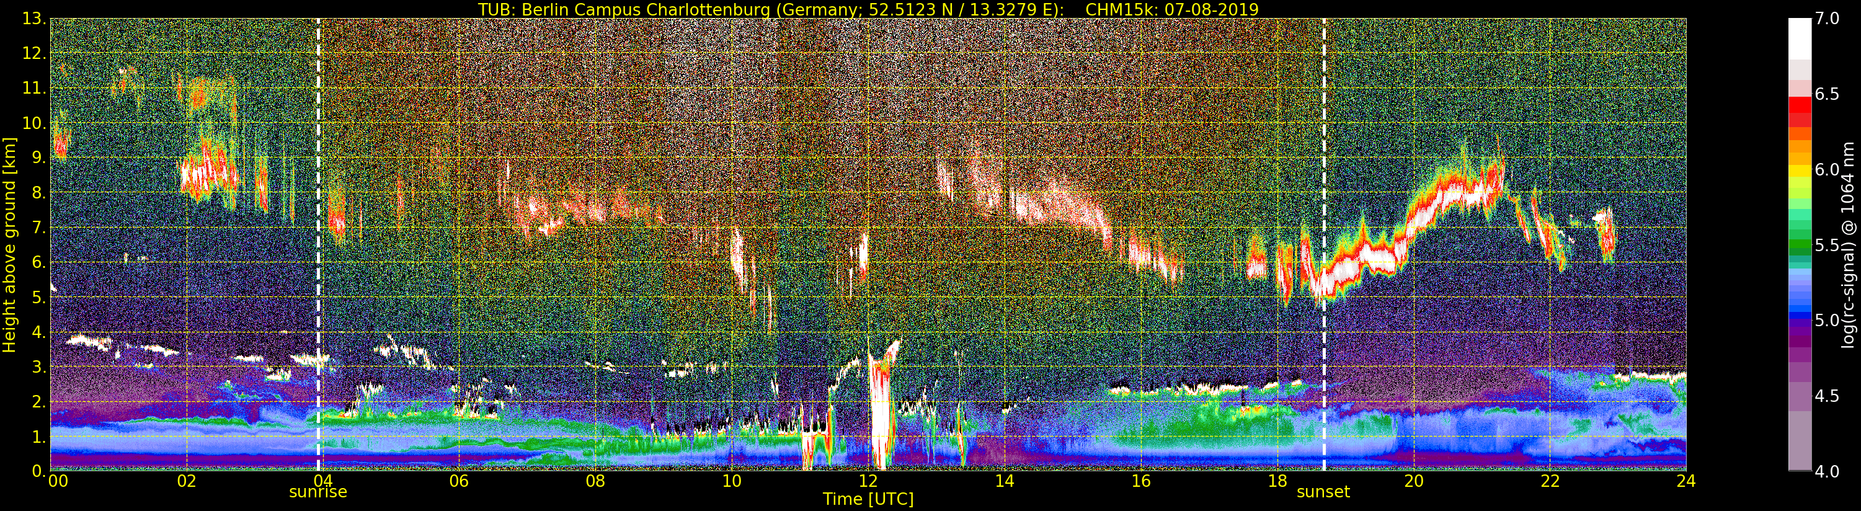1861x511 pixels.
Task: Click the '8.' height tick label
Action: (x=39, y=193)
